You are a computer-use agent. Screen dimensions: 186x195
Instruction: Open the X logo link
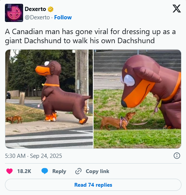pos(177,9)
